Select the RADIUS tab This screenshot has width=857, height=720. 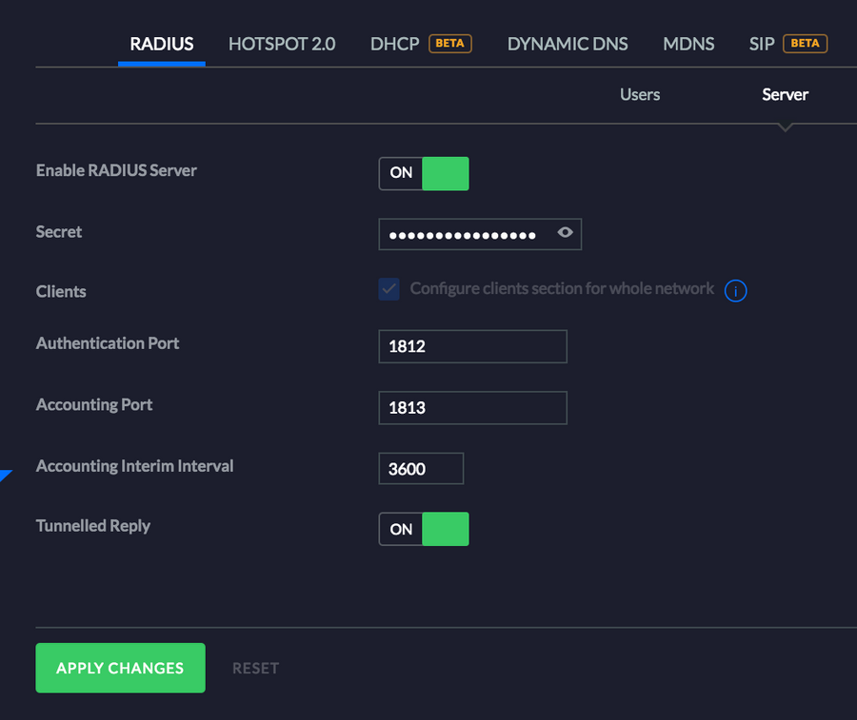tap(162, 44)
